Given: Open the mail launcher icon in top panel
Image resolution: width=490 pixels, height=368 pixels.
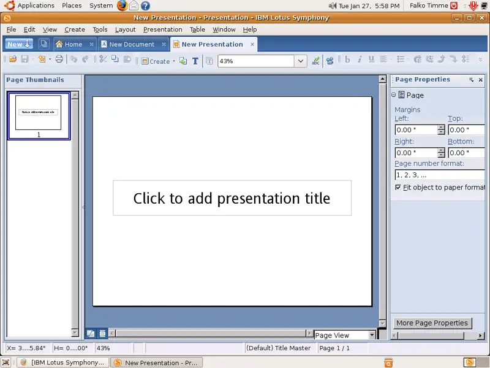Looking at the screenshot, I should [134, 6].
